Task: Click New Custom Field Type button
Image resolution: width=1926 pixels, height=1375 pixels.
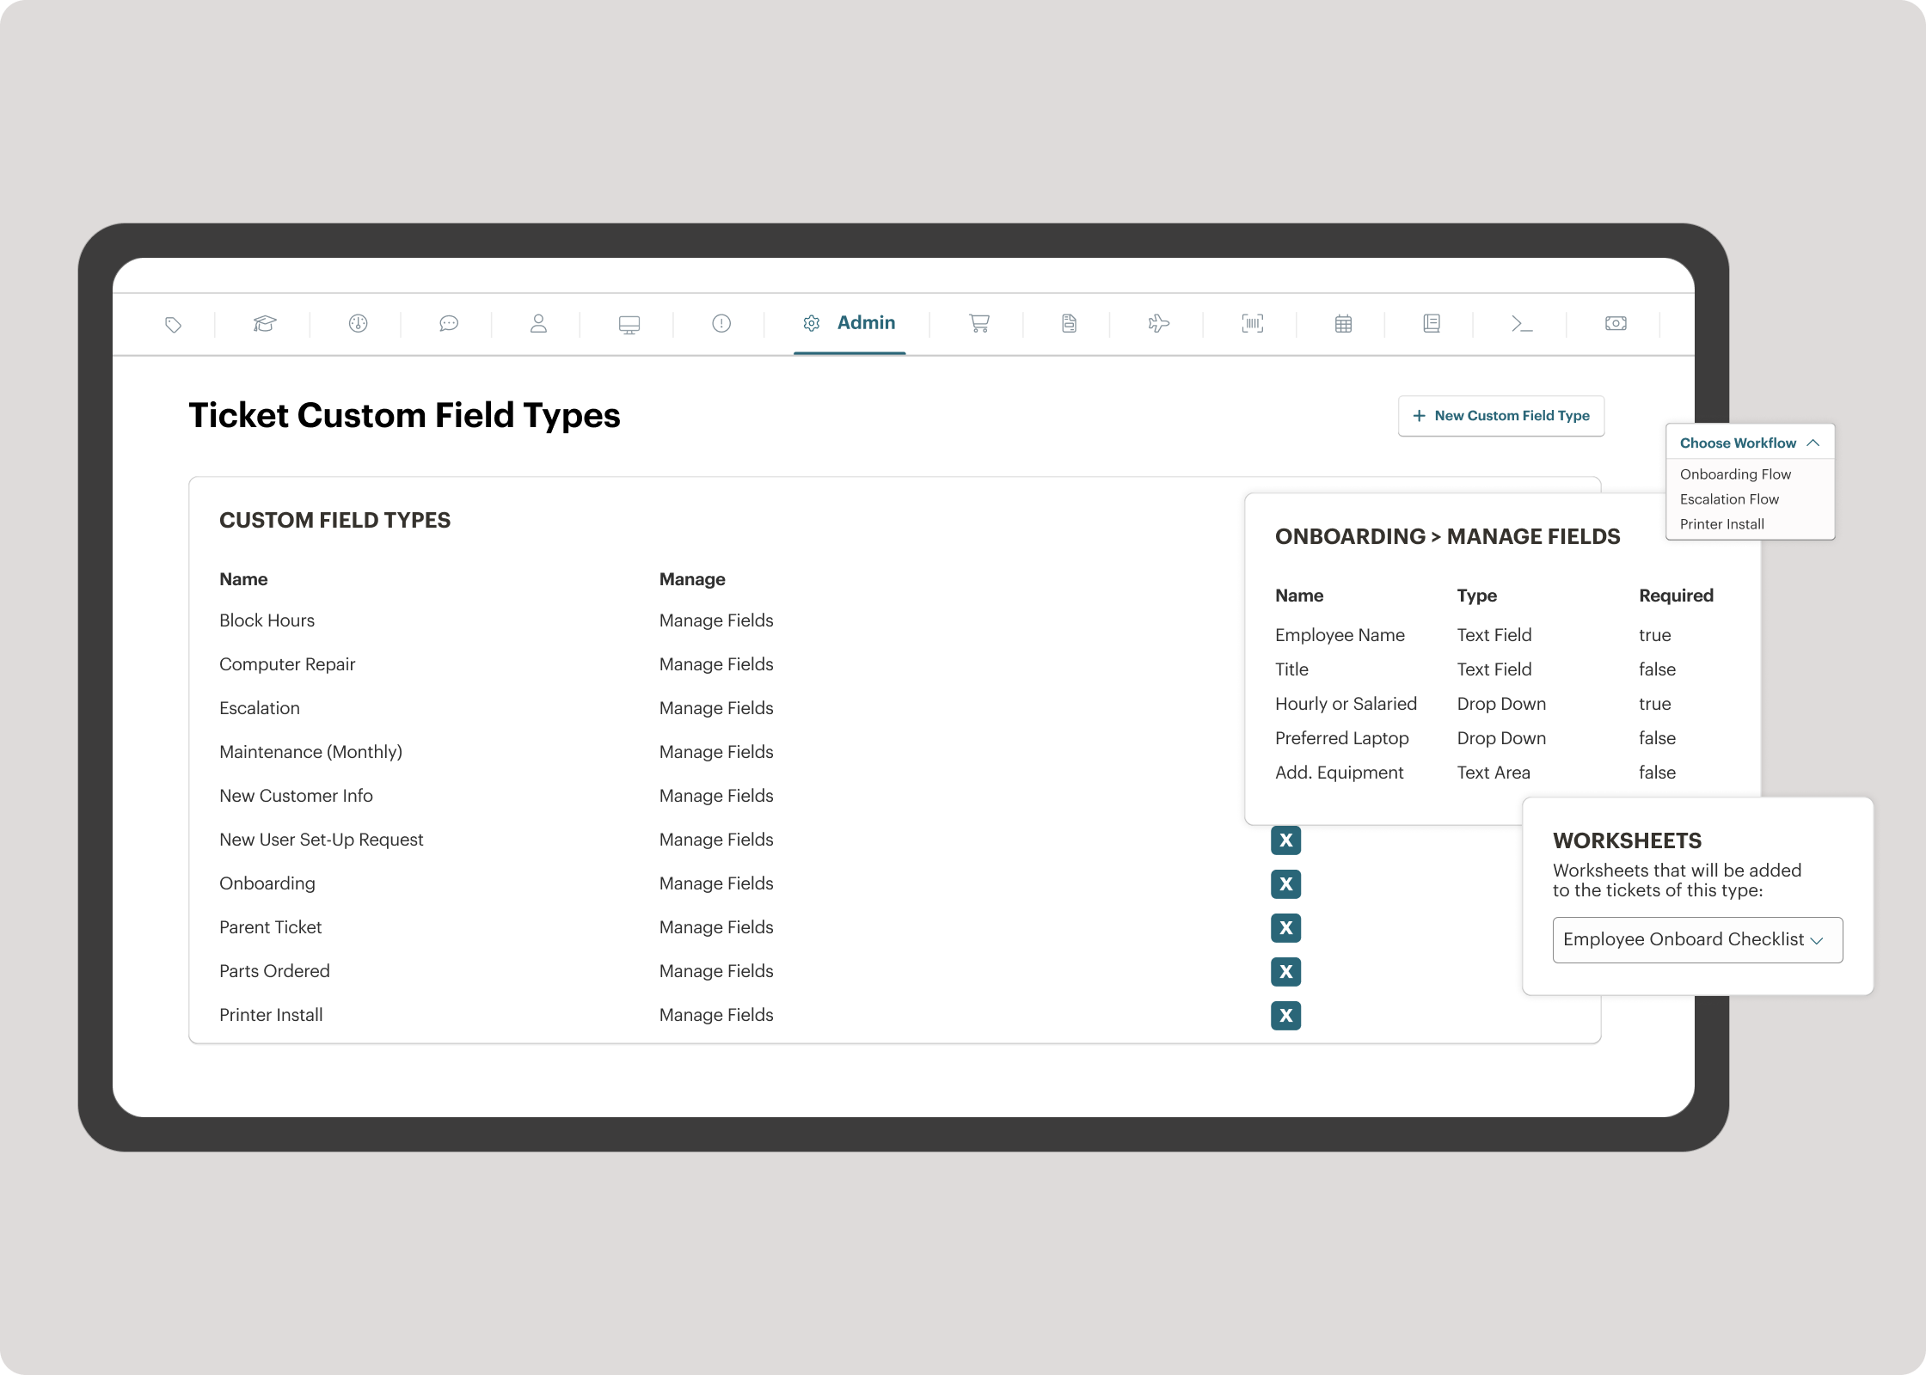Action: pyautogui.click(x=1500, y=416)
